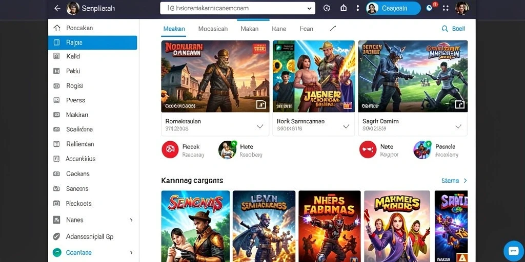Click the Rork Sarnancannan card title
Image resolution: width=525 pixels, height=262 pixels.
pos(300,121)
